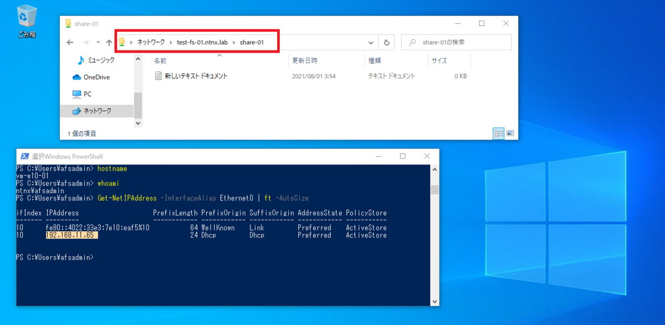Click the highlighted 192.168.11.65 IP address
This screenshot has height=325, width=665.
(71, 235)
